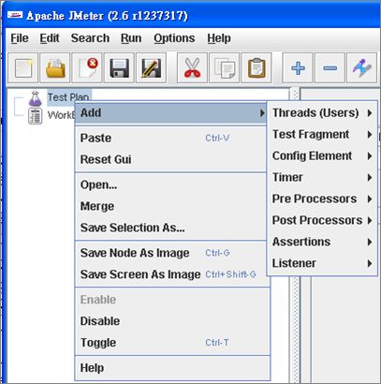Choose Save Selection As... entry
381x384 pixels.
170,228
